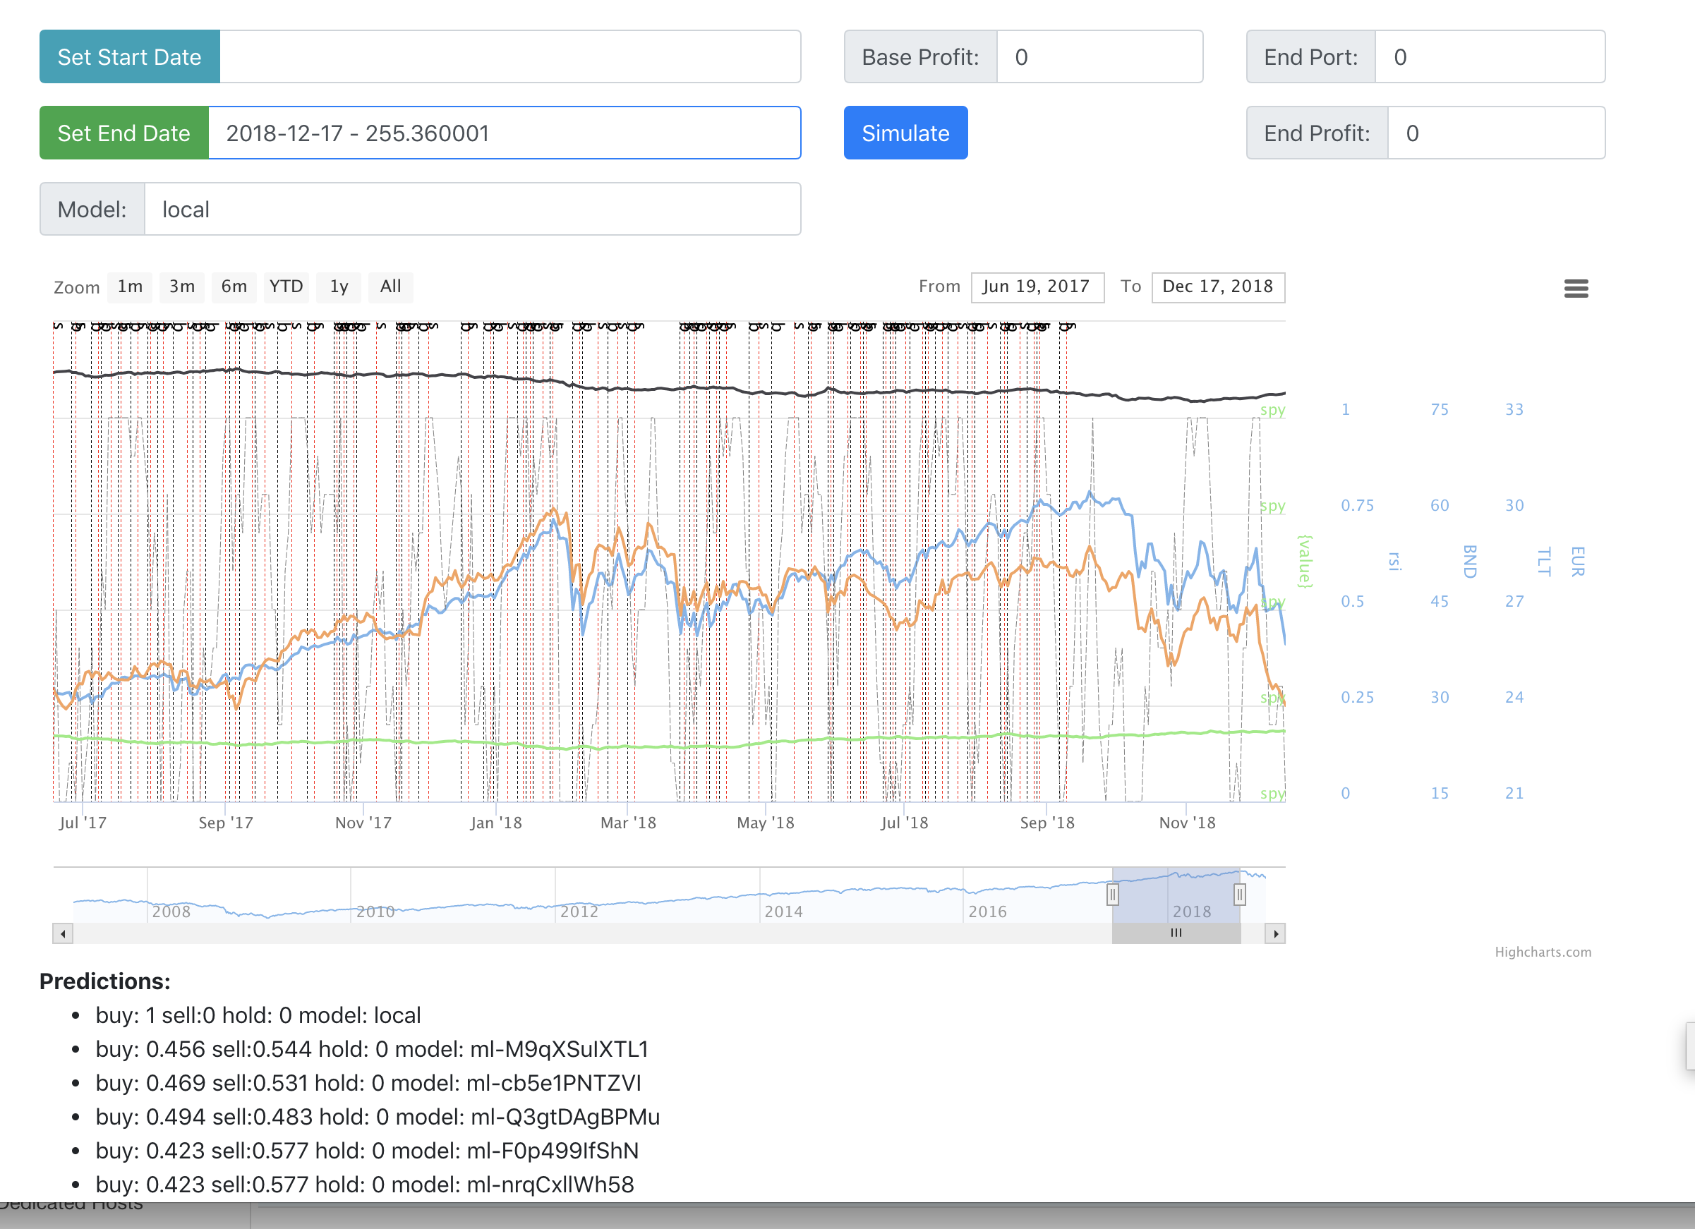The width and height of the screenshot is (1695, 1229).
Task: Click the left navigator scroll arrow
Action: 63,933
